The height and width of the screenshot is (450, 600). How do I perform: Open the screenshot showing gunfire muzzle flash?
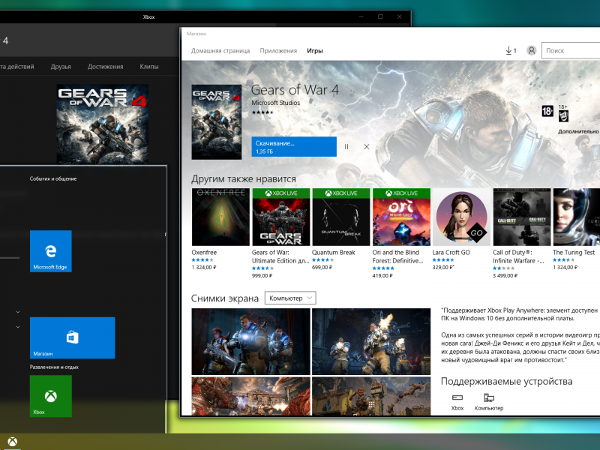(371, 341)
